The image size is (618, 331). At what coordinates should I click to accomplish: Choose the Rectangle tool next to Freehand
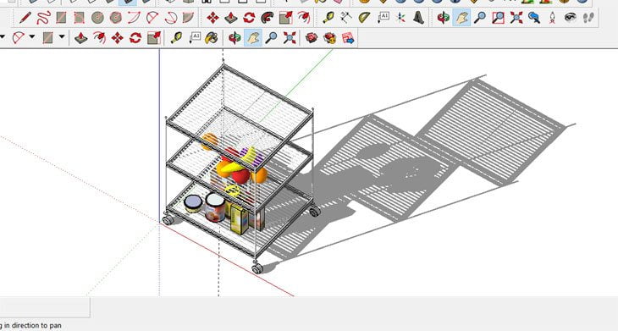tap(61, 18)
